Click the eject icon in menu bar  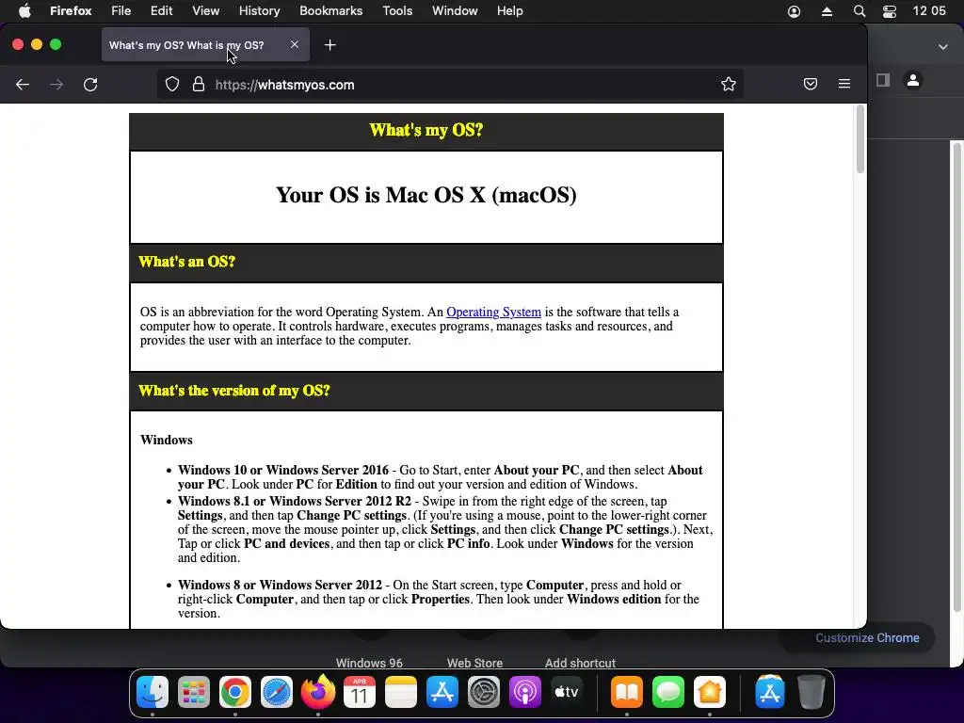[827, 11]
